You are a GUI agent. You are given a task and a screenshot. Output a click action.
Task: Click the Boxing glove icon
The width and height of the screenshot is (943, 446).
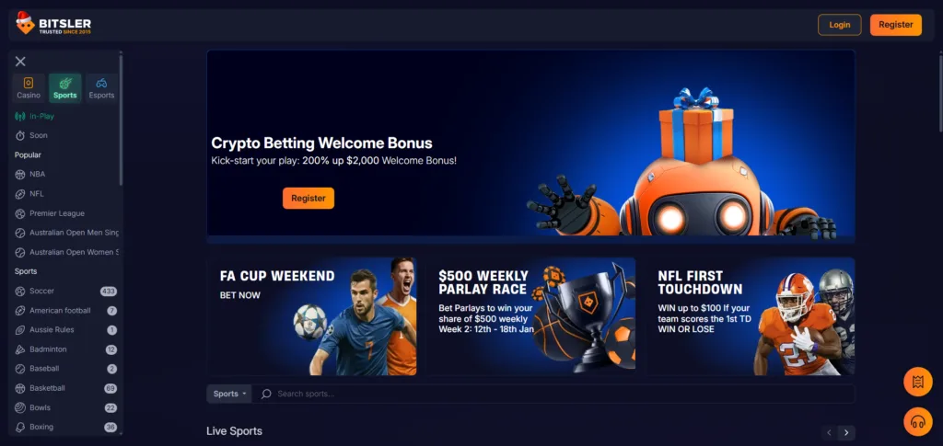pos(20,427)
